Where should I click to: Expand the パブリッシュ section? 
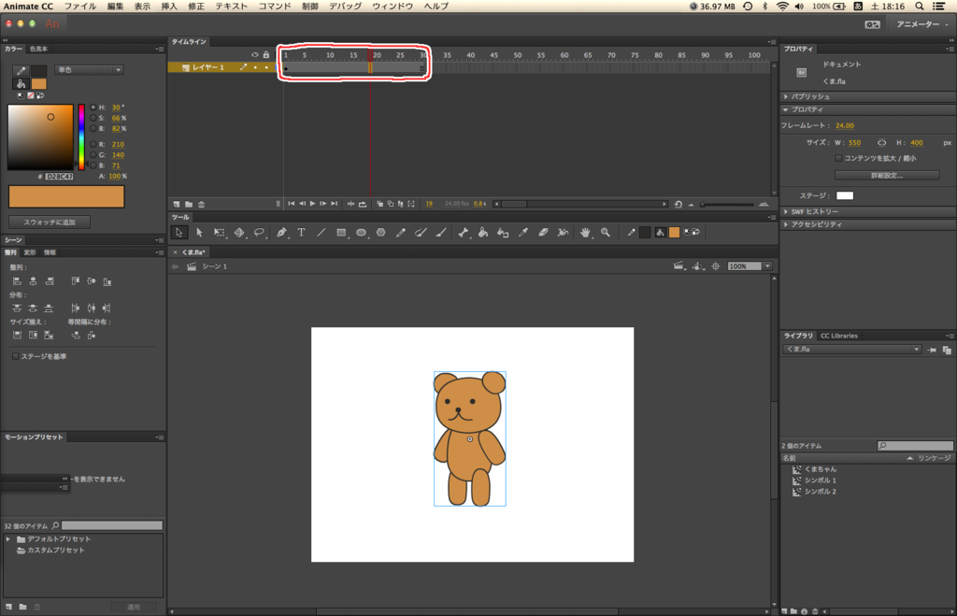[786, 96]
